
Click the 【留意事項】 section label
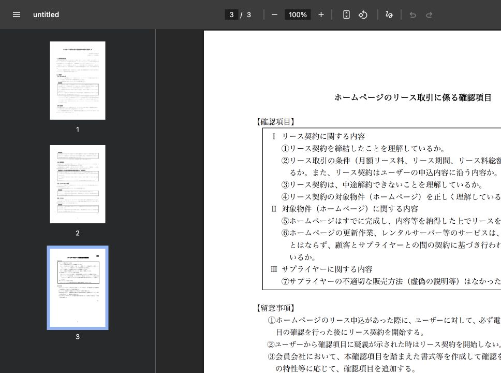(275, 308)
